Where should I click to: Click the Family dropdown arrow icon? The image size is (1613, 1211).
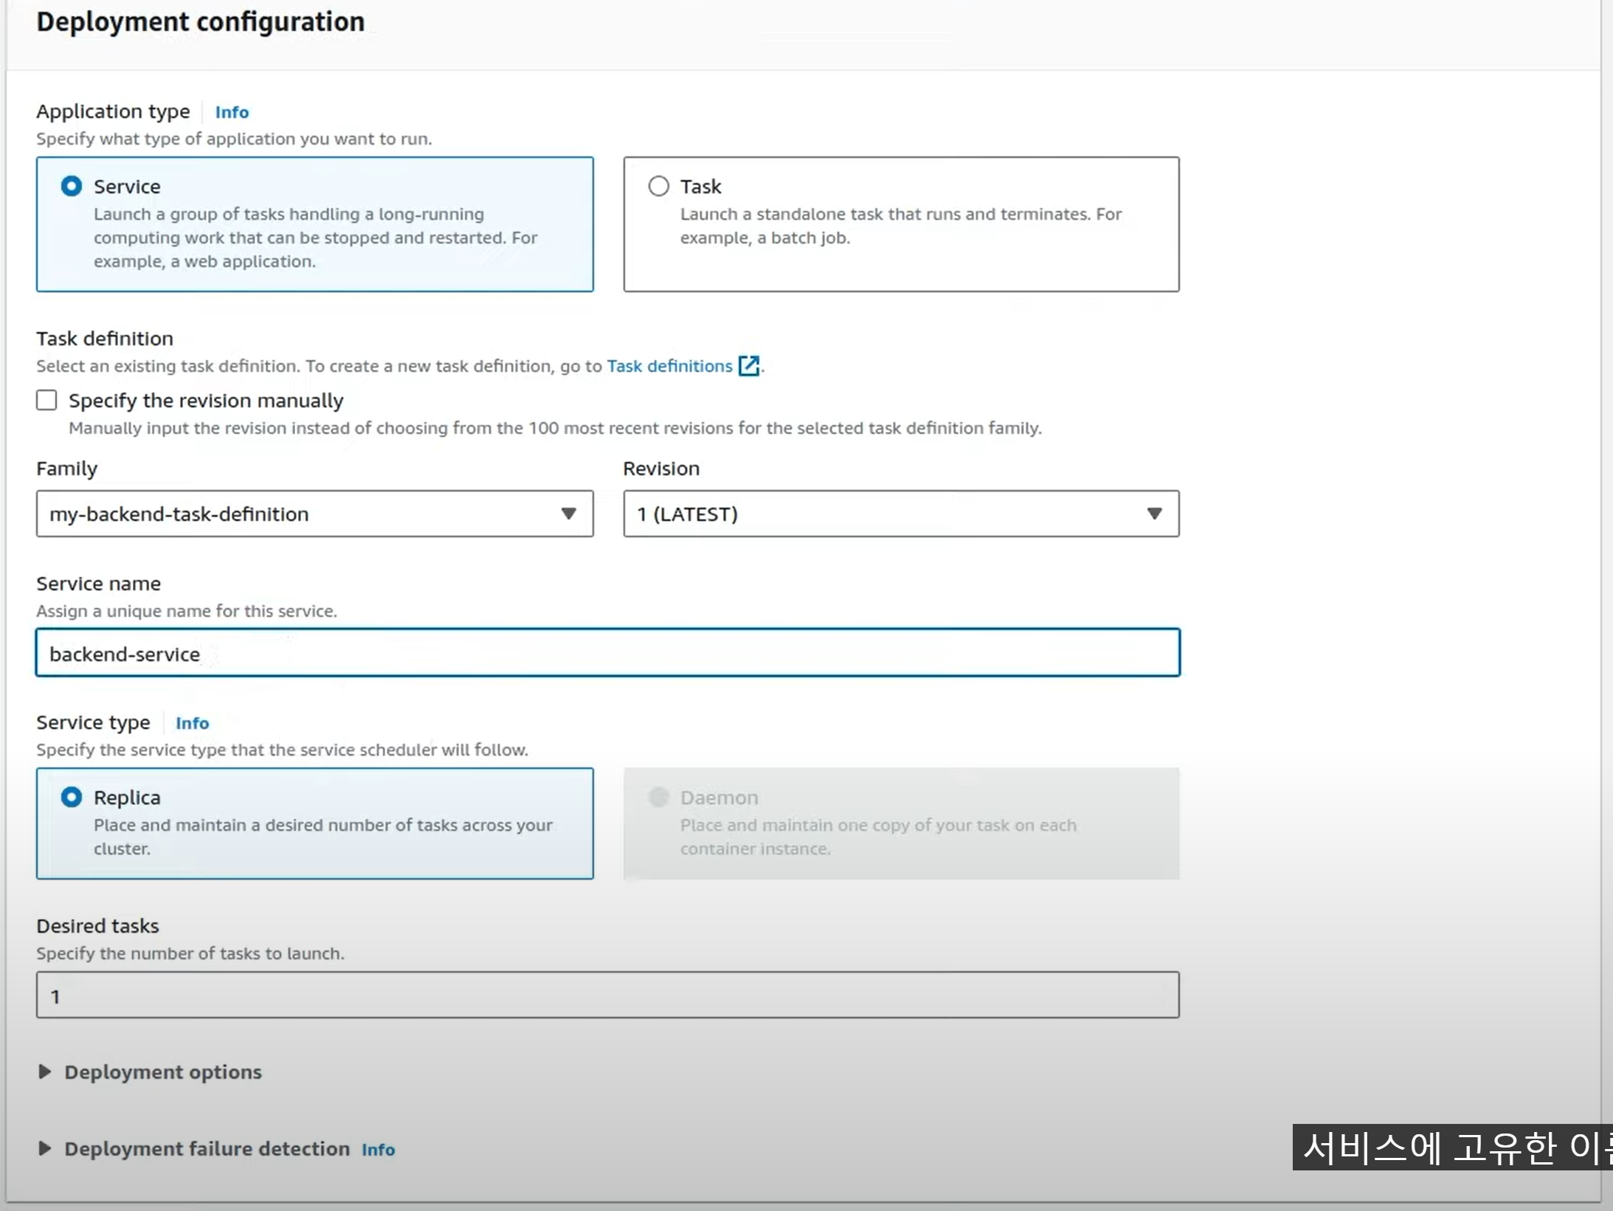click(x=568, y=514)
